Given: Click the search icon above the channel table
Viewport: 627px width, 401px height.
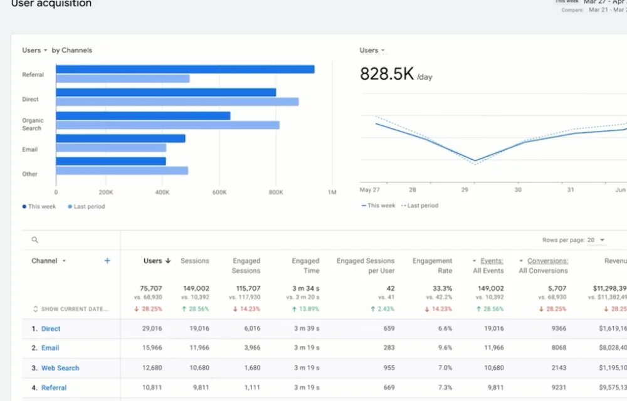Looking at the screenshot, I should coord(33,239).
